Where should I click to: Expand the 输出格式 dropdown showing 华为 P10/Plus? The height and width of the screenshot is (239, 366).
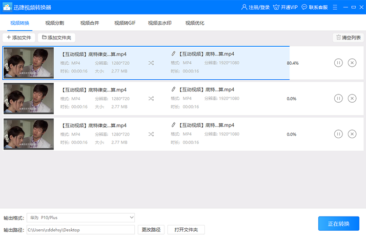[x=81, y=218]
